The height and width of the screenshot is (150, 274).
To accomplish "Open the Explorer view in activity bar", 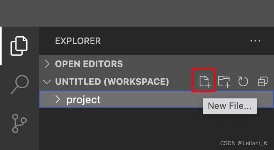I will (x=19, y=46).
